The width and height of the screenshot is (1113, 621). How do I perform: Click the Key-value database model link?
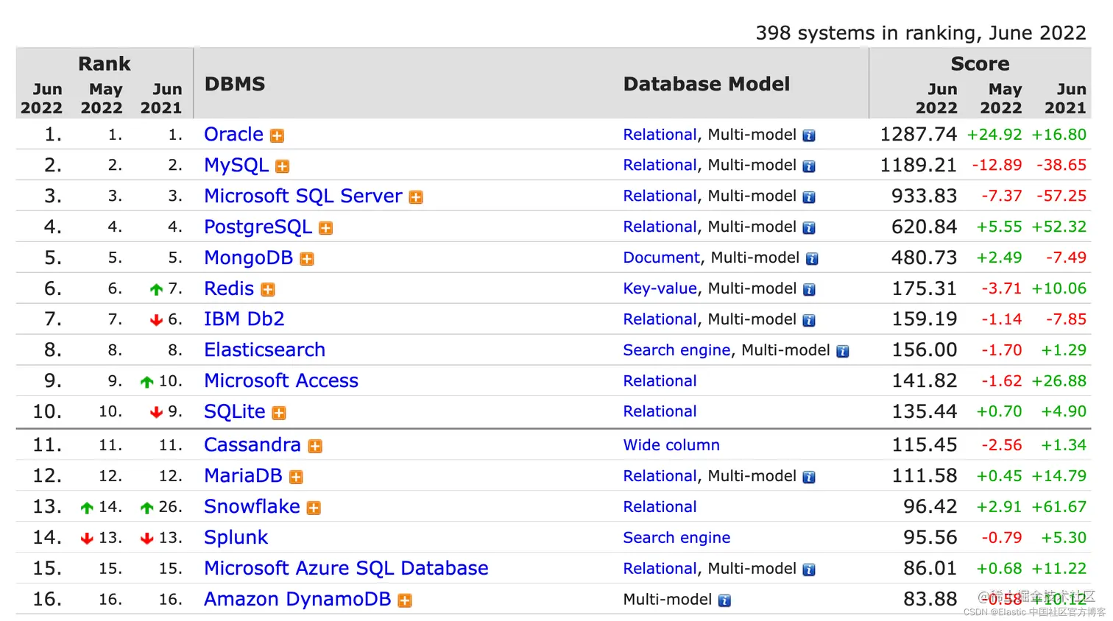[x=660, y=288]
